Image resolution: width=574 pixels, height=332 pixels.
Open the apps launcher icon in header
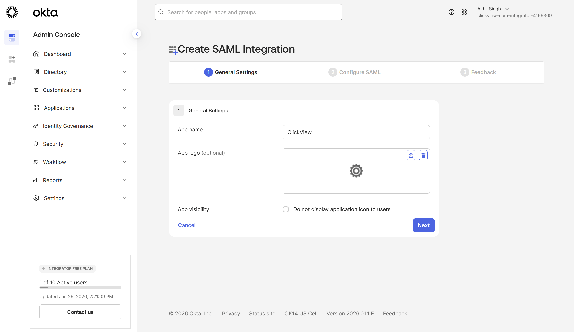pos(464,12)
